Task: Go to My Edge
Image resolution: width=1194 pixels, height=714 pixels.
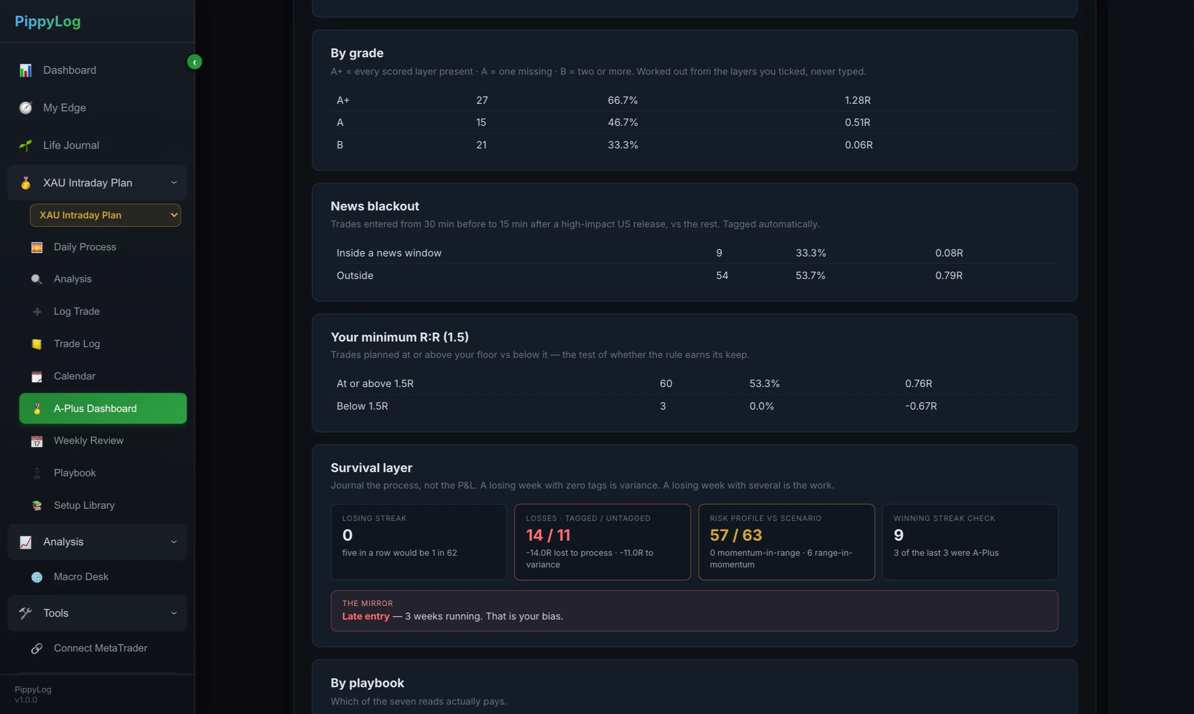Action: coord(97,108)
